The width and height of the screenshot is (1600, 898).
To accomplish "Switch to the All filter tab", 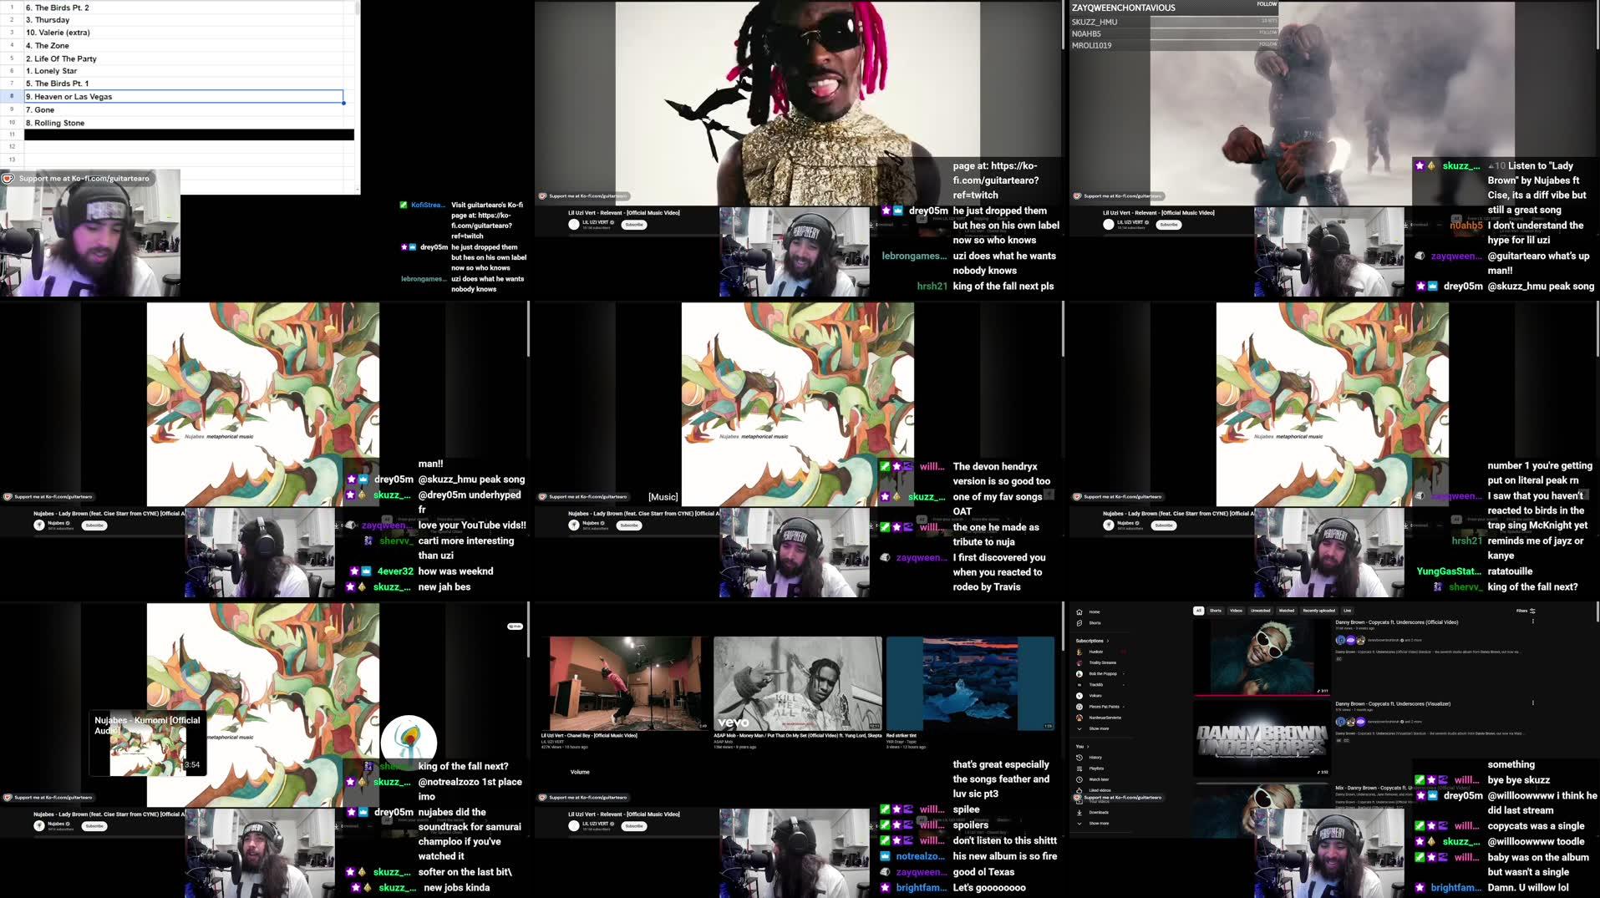I will coord(1200,611).
